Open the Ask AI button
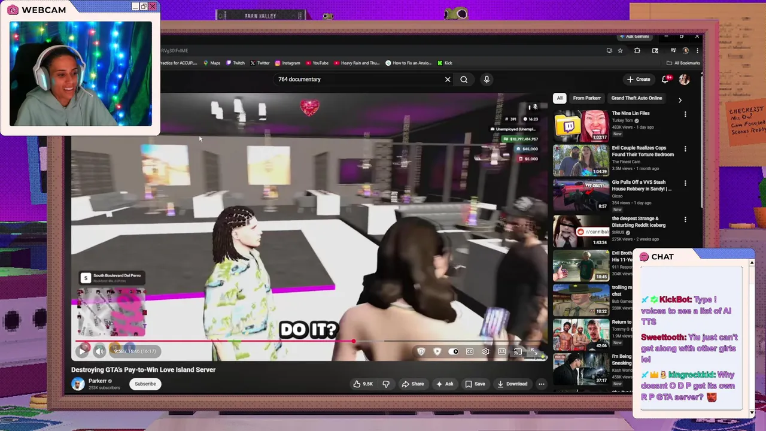Screen dimensions: 766x431 [x=445, y=384]
